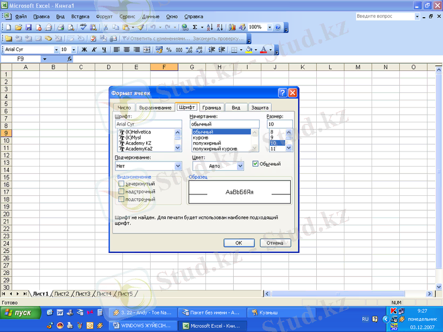The height and width of the screenshot is (332, 443).
Task: Open the Fill Color dropdown arrow
Action: pyautogui.click(x=256, y=50)
